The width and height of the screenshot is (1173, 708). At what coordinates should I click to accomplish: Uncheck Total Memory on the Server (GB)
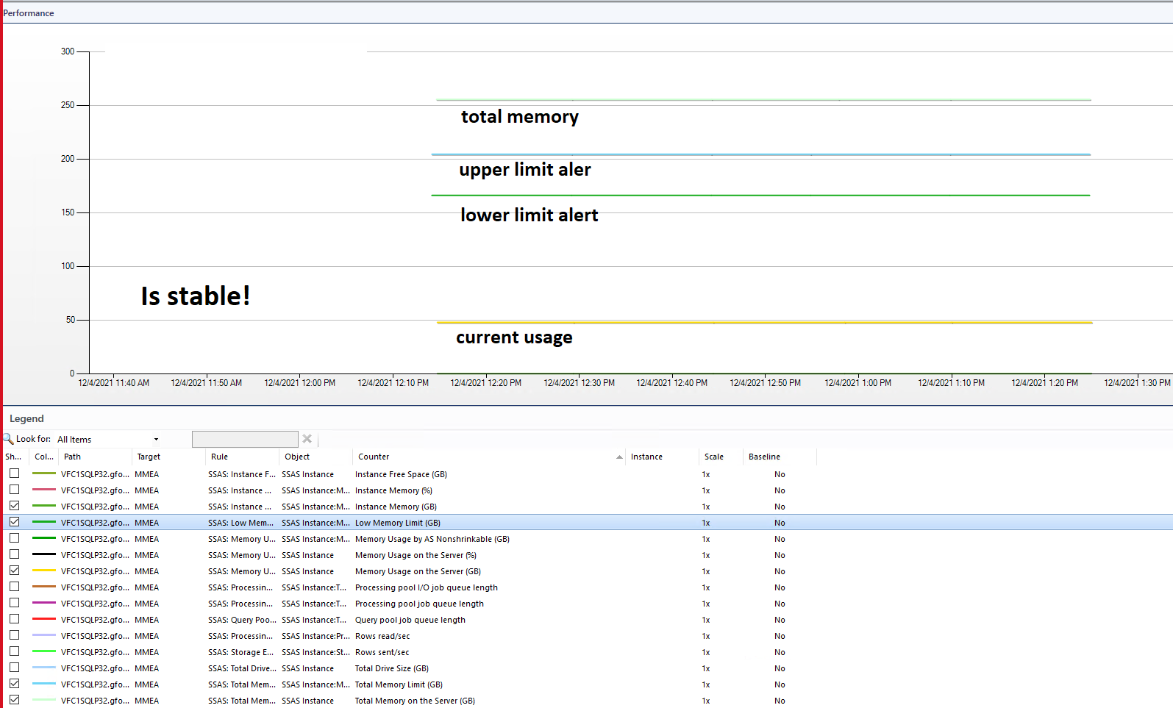click(x=14, y=700)
